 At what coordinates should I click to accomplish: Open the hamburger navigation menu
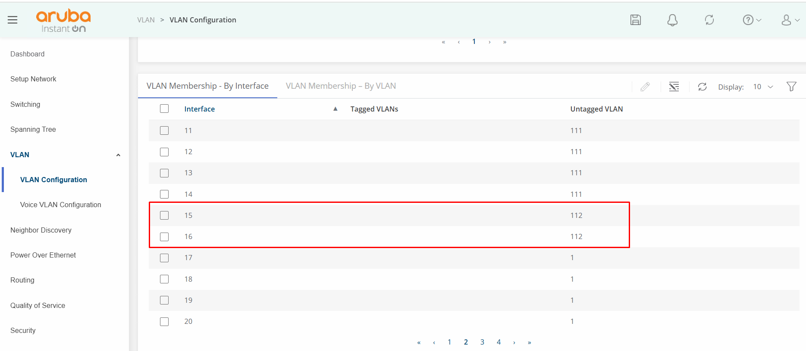tap(13, 20)
